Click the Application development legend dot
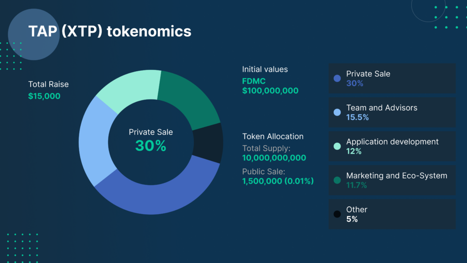The height and width of the screenshot is (263, 467). coord(337,146)
